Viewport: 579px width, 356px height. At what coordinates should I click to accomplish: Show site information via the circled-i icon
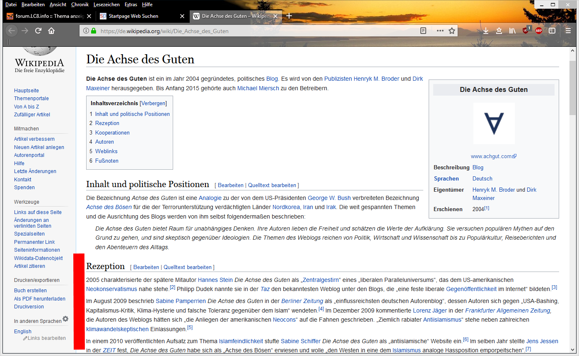[86, 31]
